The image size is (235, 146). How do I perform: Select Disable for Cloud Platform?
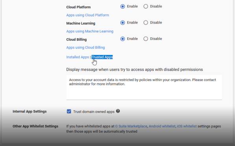pos(146,6)
